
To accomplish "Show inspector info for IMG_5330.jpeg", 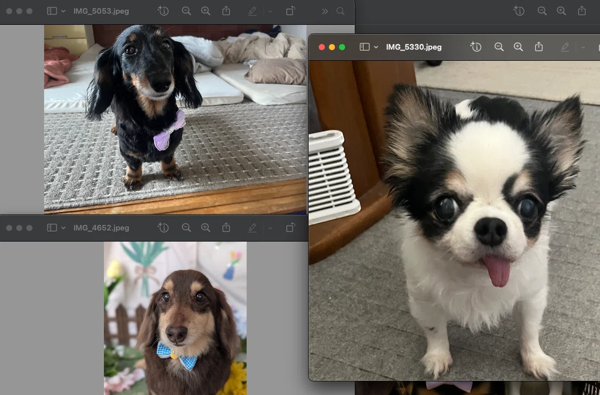I will pos(476,47).
